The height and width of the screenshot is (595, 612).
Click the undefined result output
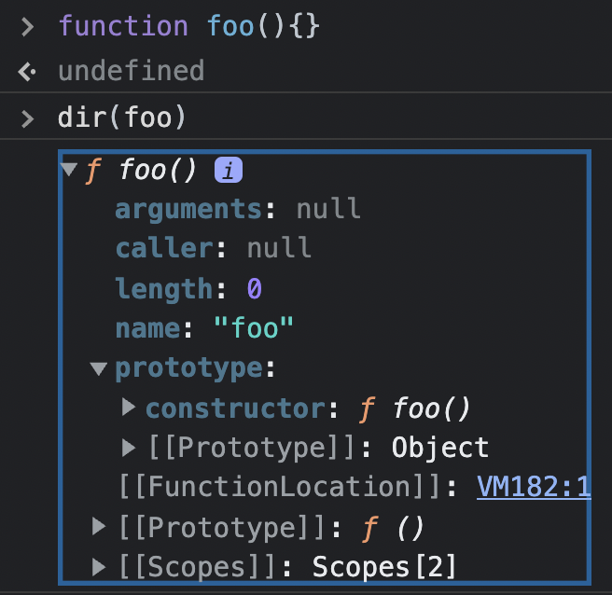point(132,71)
